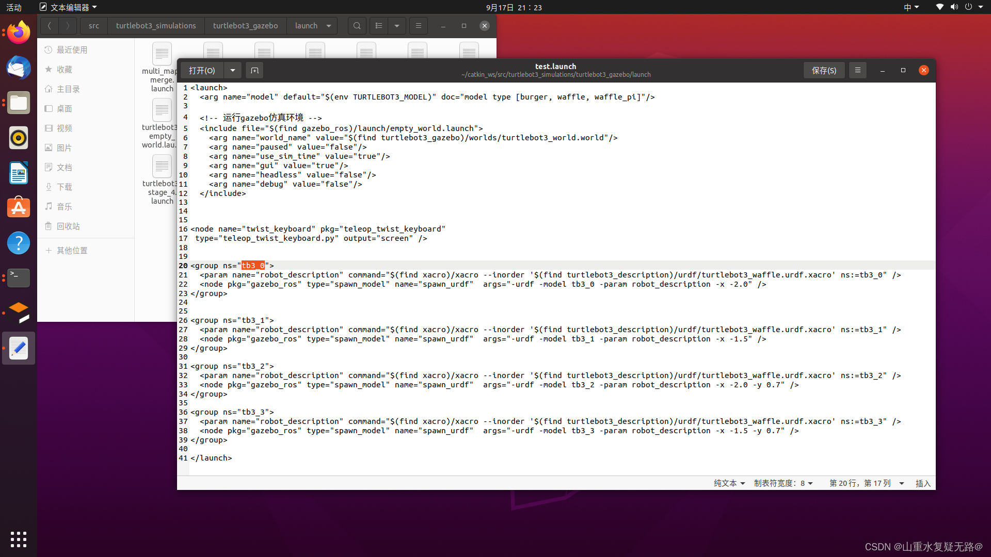Launch Thunderbird mail from the dock

click(19, 68)
